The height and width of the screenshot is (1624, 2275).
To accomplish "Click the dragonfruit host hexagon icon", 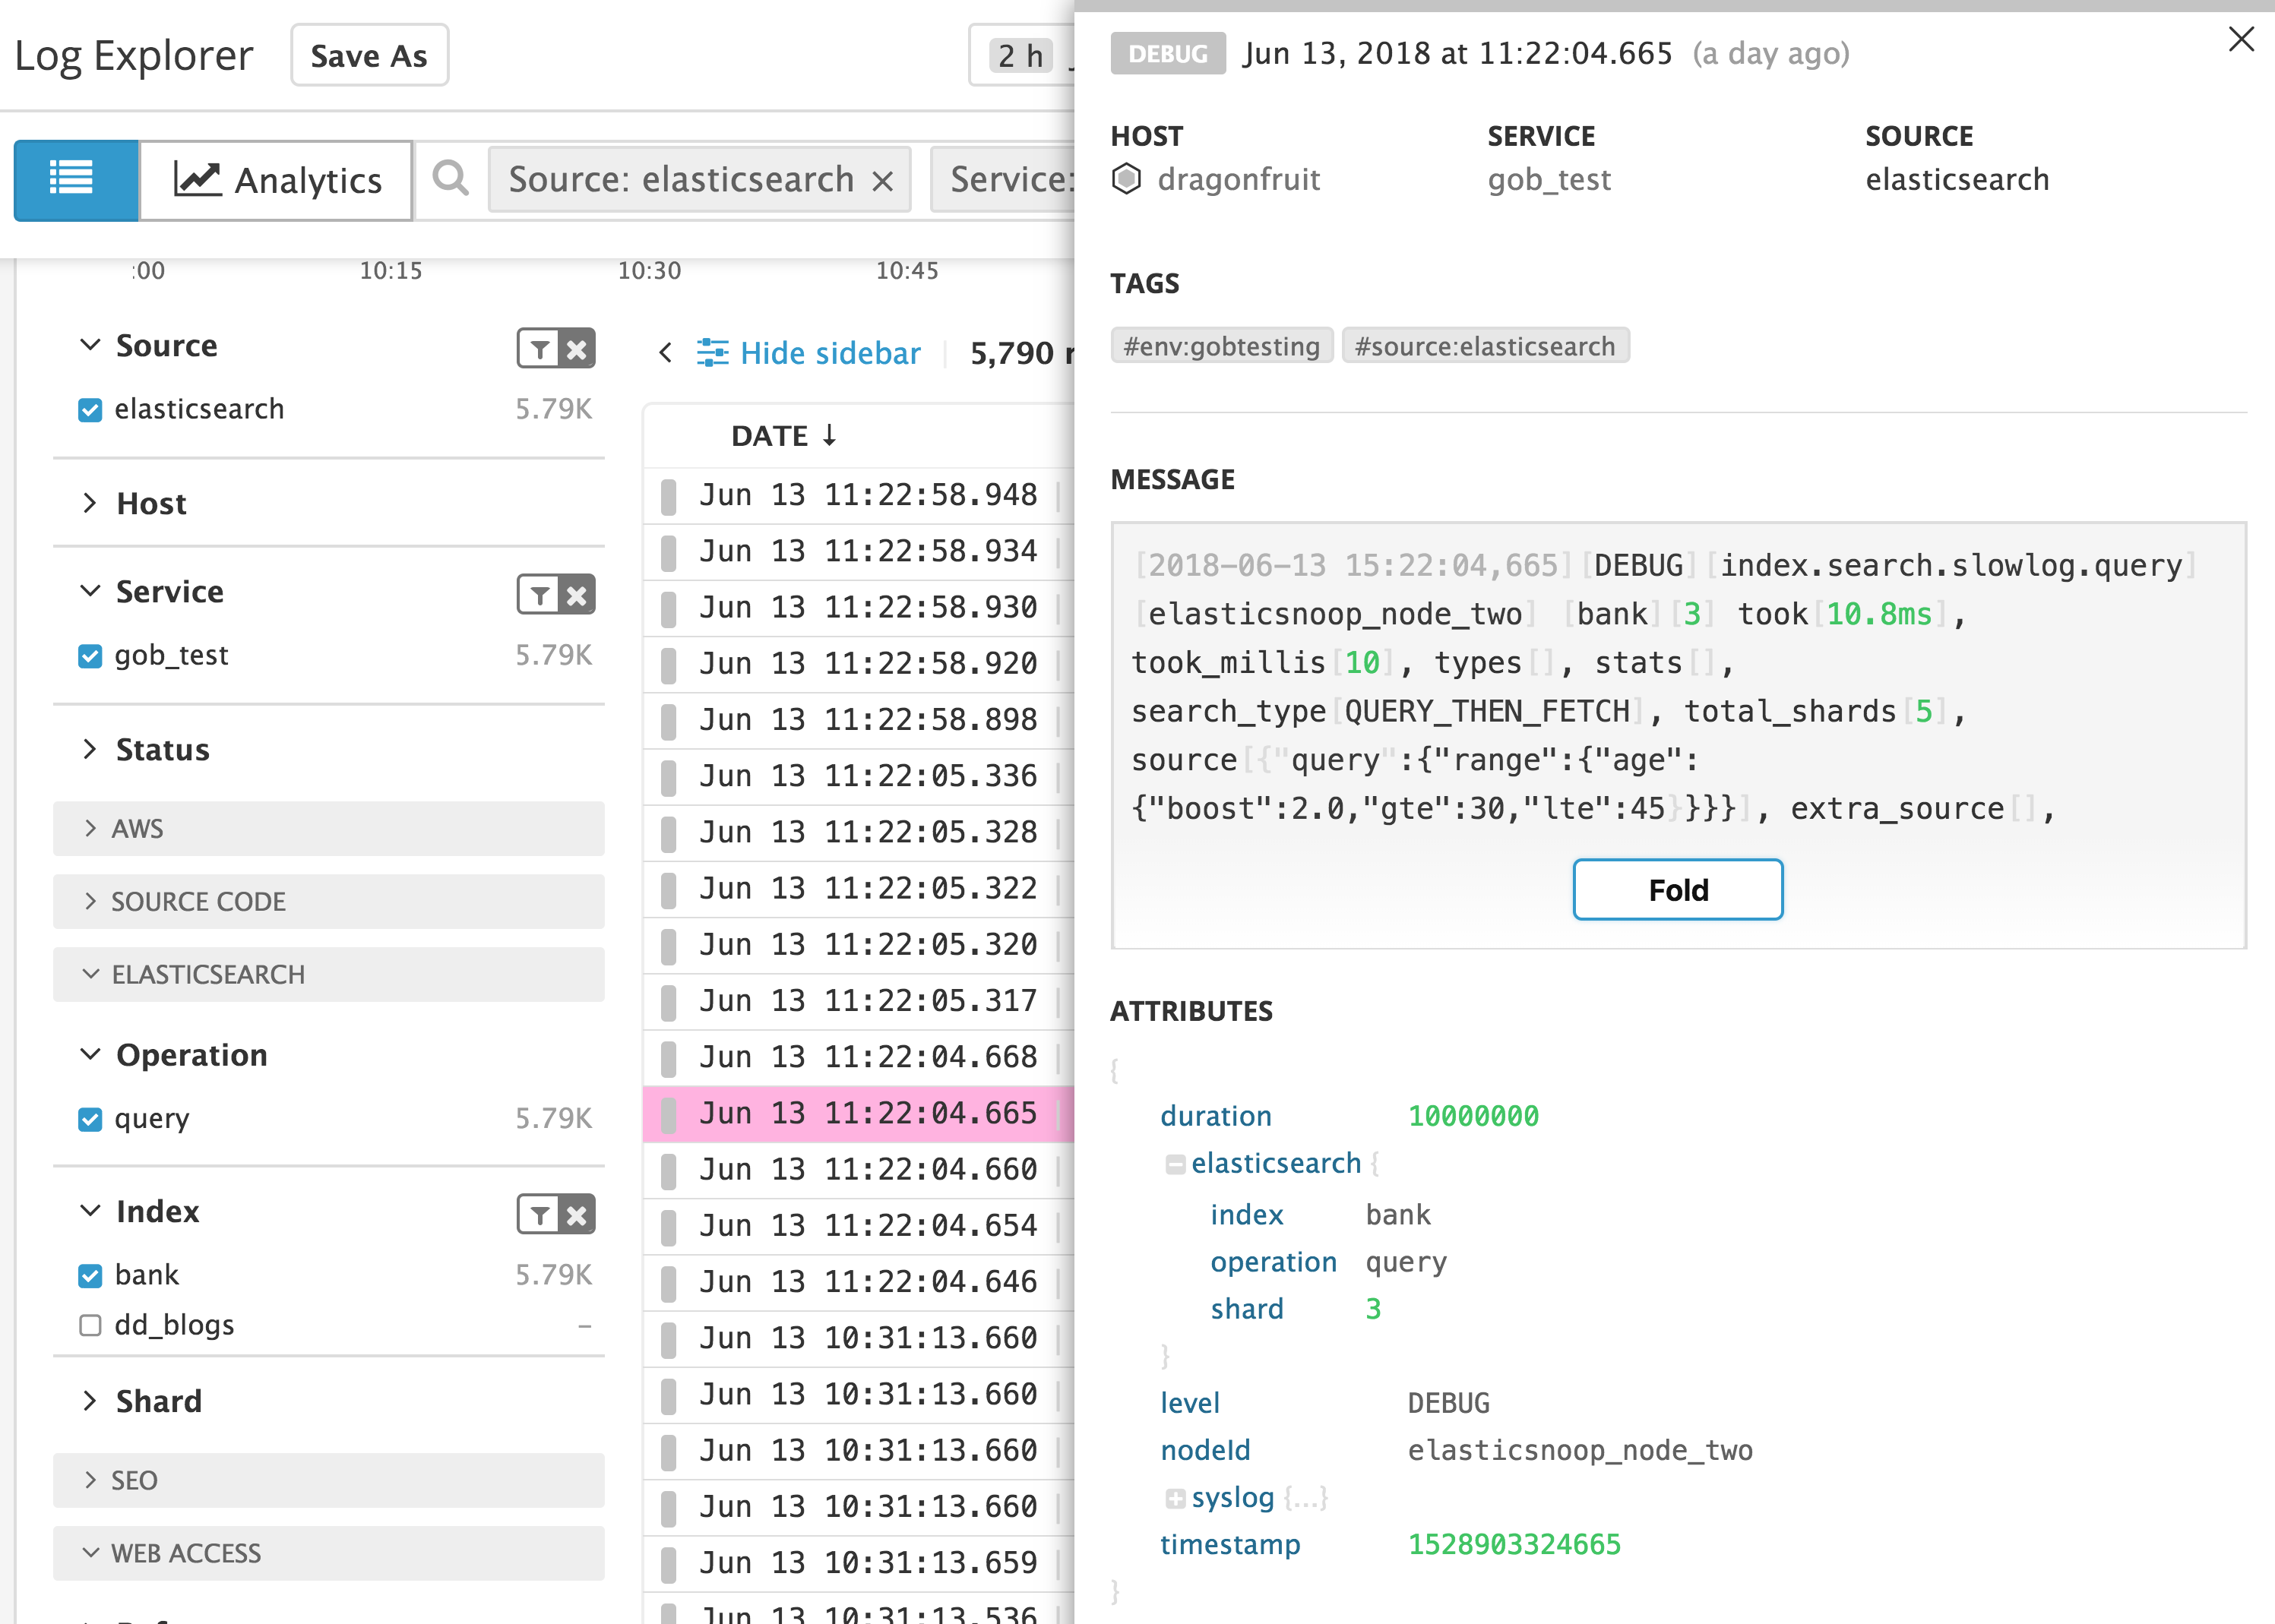I will pyautogui.click(x=1128, y=179).
